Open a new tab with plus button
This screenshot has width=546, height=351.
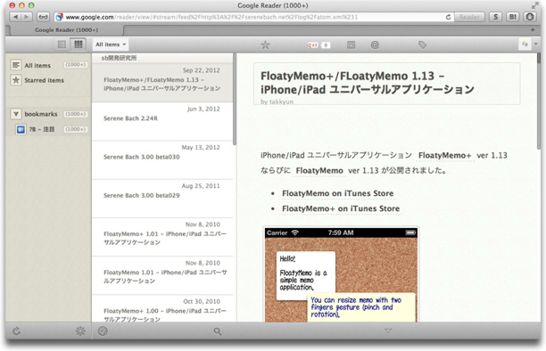point(533,30)
